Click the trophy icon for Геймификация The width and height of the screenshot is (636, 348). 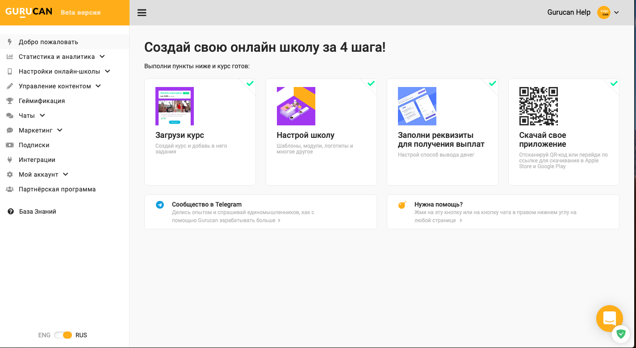(10, 101)
